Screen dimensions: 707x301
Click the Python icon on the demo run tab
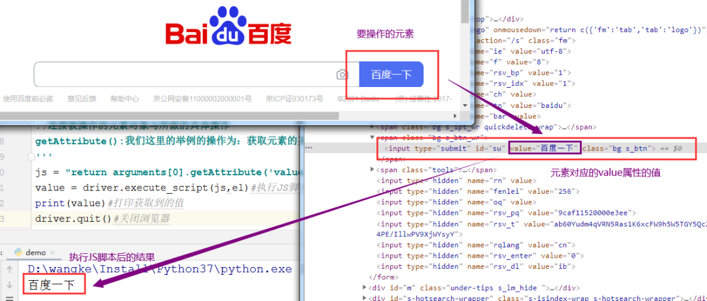18,253
